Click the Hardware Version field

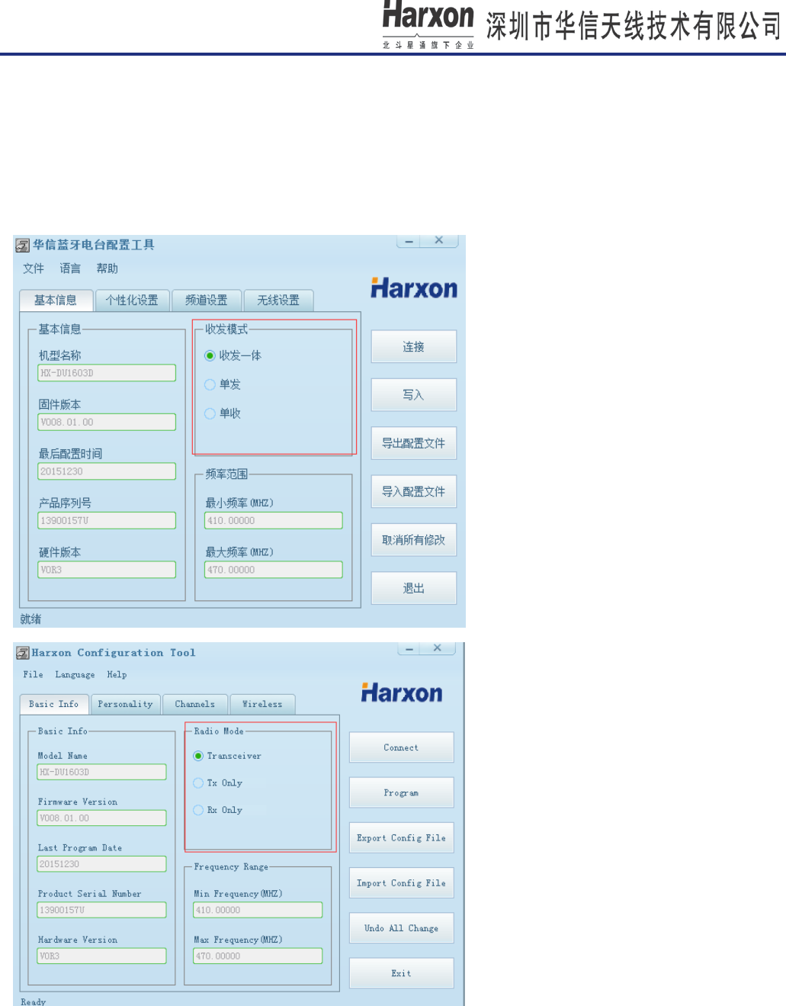coord(101,956)
